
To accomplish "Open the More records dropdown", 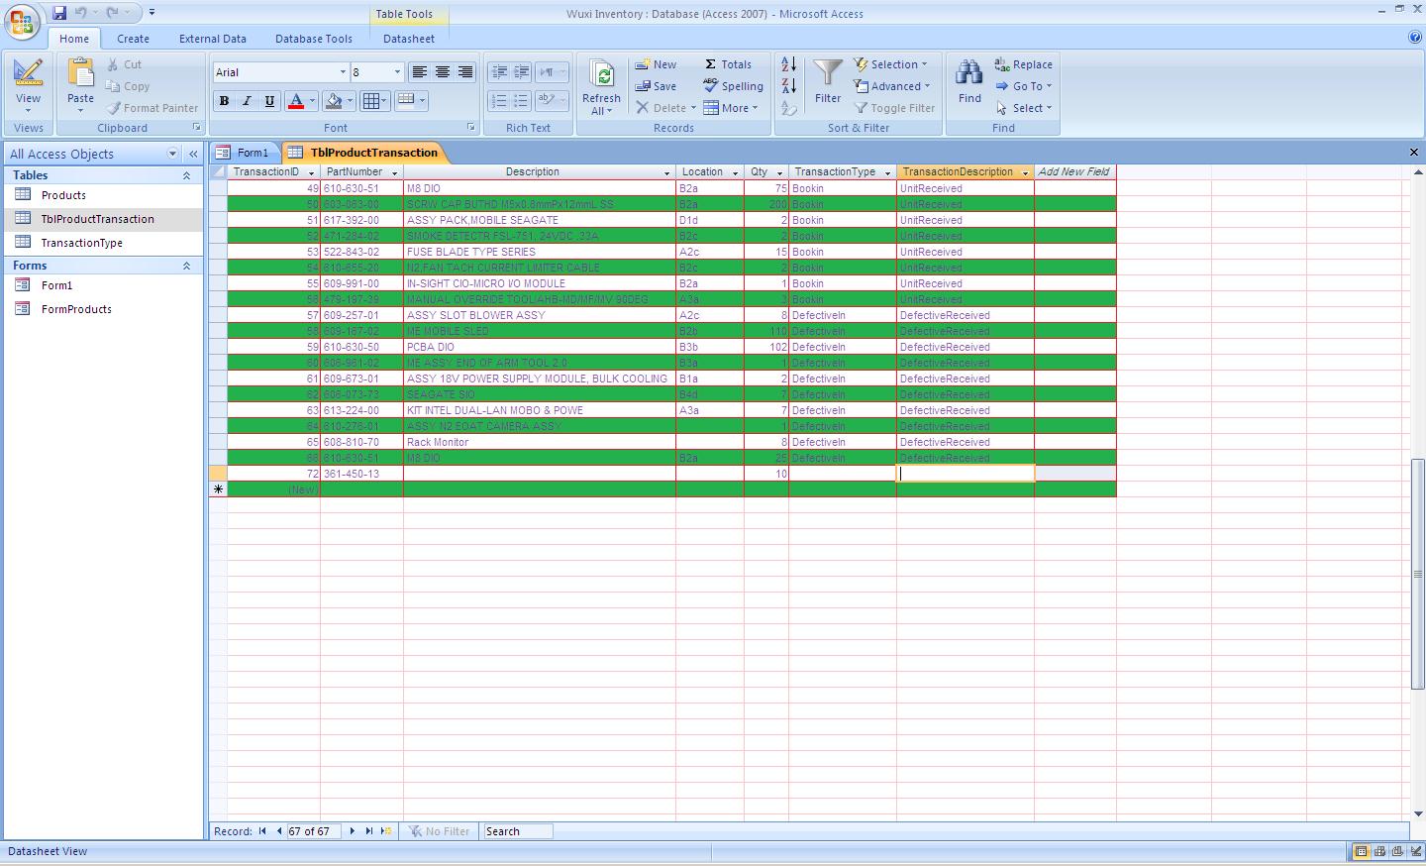I will click(731, 108).
